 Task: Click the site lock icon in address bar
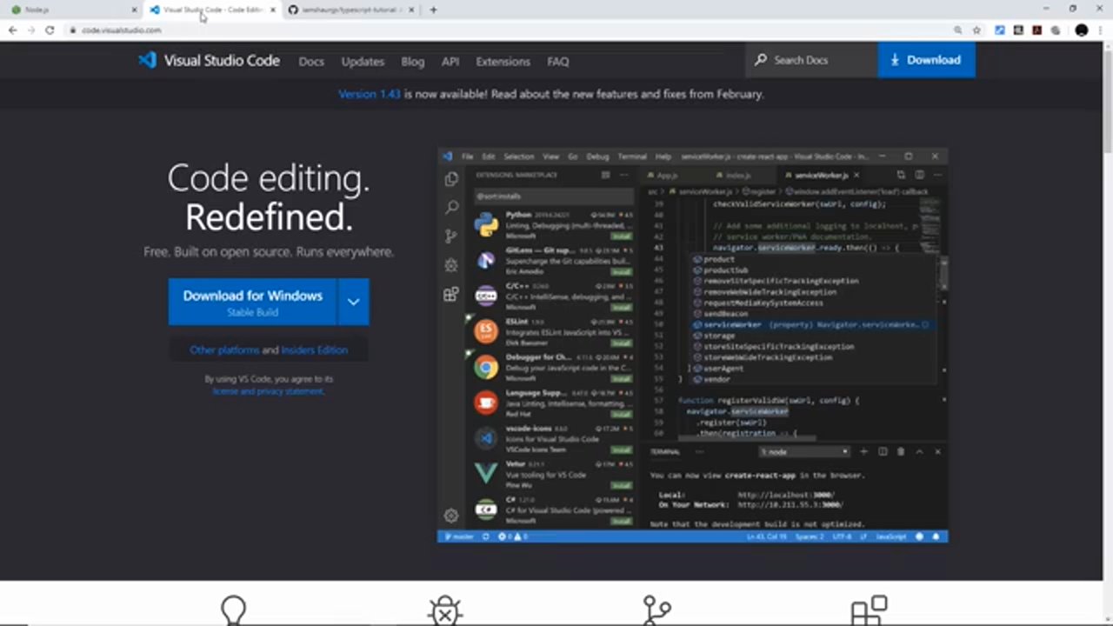click(73, 30)
